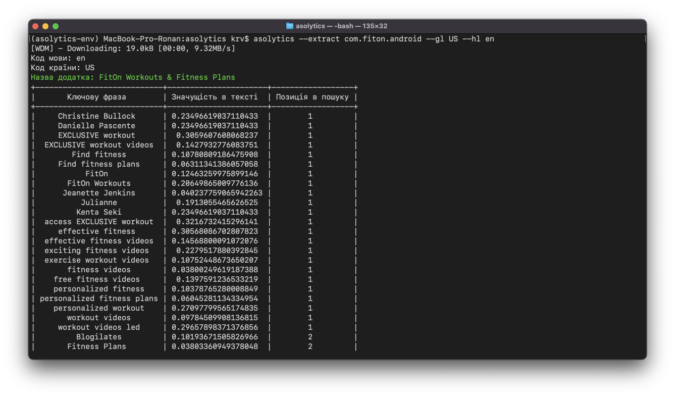Click the 'Jeanette Jenkins' keyword cell
This screenshot has width=675, height=397.
99,193
